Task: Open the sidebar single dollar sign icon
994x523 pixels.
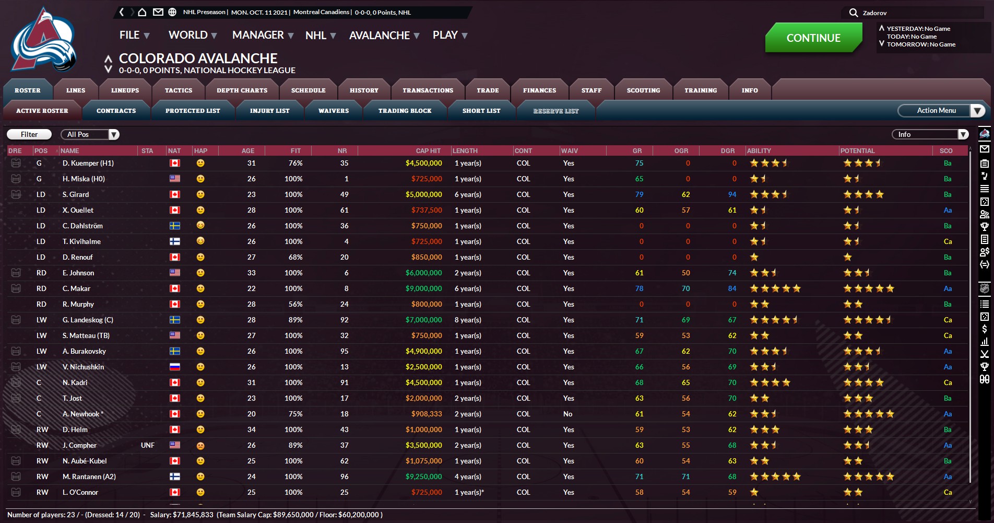Action: click(x=985, y=329)
